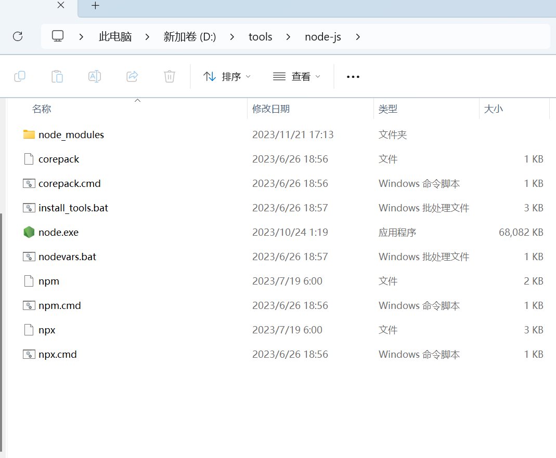The height and width of the screenshot is (458, 556).
Task: Navigate to 新加卷 (D:) in breadcrumb
Action: pyautogui.click(x=189, y=37)
